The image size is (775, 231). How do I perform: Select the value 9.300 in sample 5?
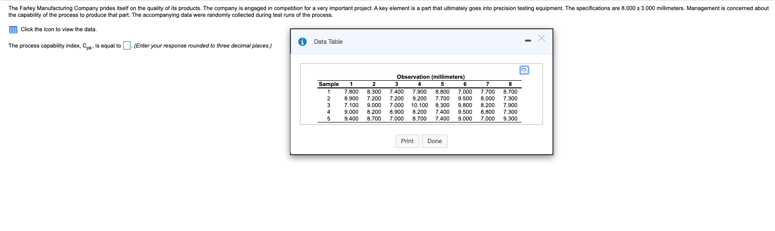(x=510, y=119)
